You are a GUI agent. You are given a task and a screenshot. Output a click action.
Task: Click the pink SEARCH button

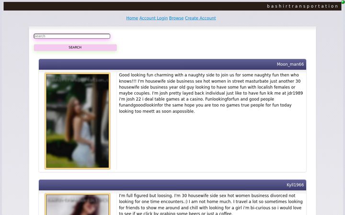pyautogui.click(x=75, y=47)
